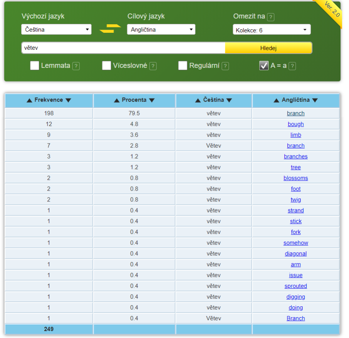Open the Výchozí jazyk Čeština dropdown
Screen dimensions: 349x338
[56, 29]
